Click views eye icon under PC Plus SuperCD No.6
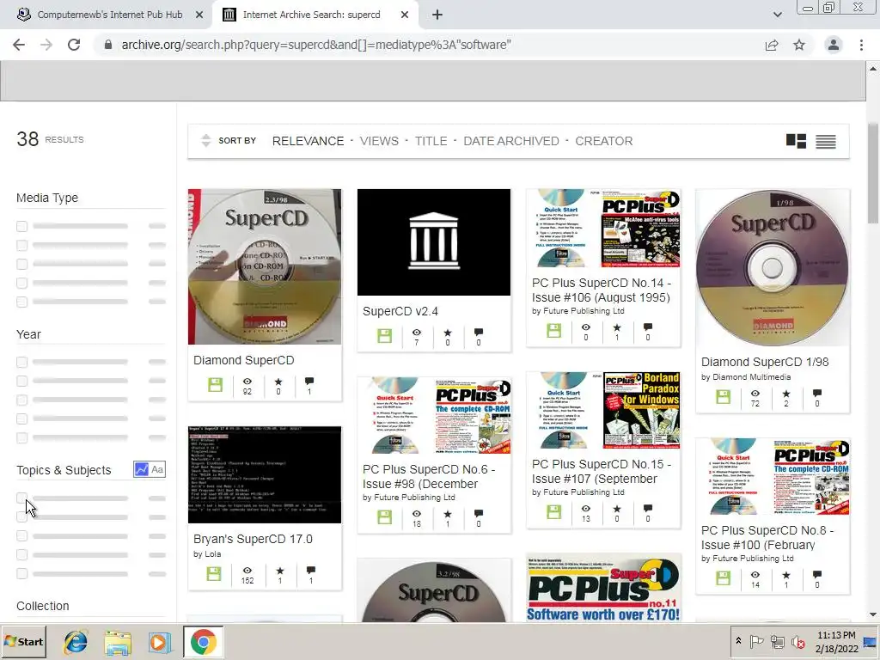 click(417, 514)
